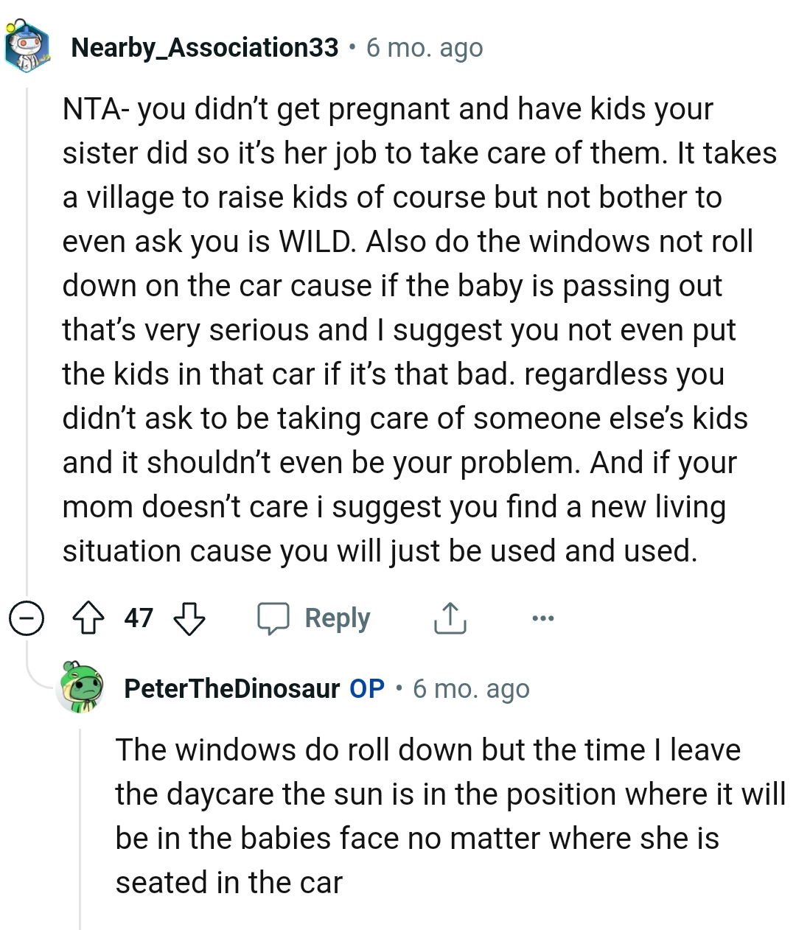Select the vote count 47 text
This screenshot has height=930, width=796.
pyautogui.click(x=140, y=617)
